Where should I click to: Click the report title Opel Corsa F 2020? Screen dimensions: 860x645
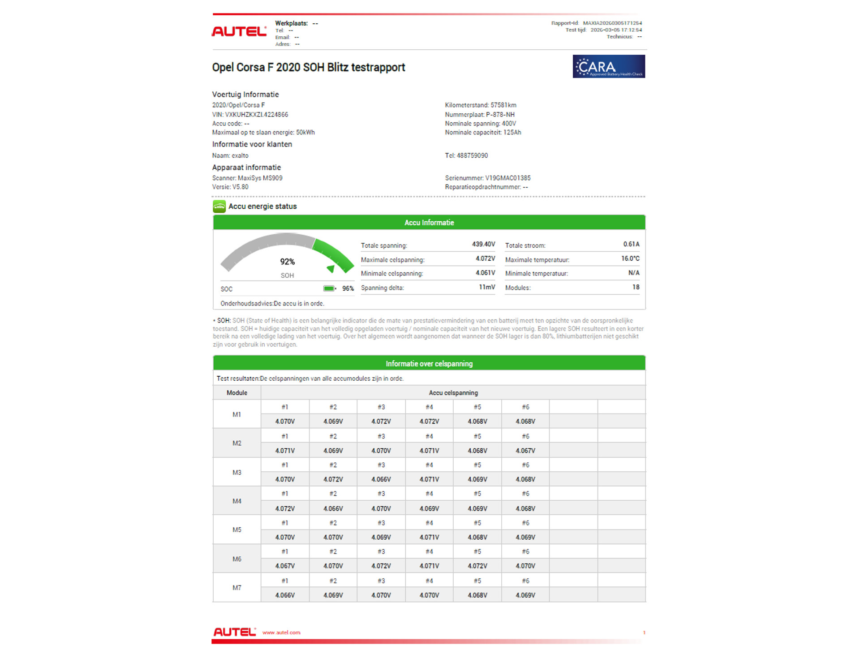tap(308, 67)
